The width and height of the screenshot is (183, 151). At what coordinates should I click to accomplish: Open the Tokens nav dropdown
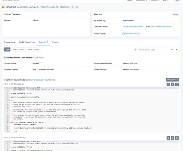pos(155,1)
